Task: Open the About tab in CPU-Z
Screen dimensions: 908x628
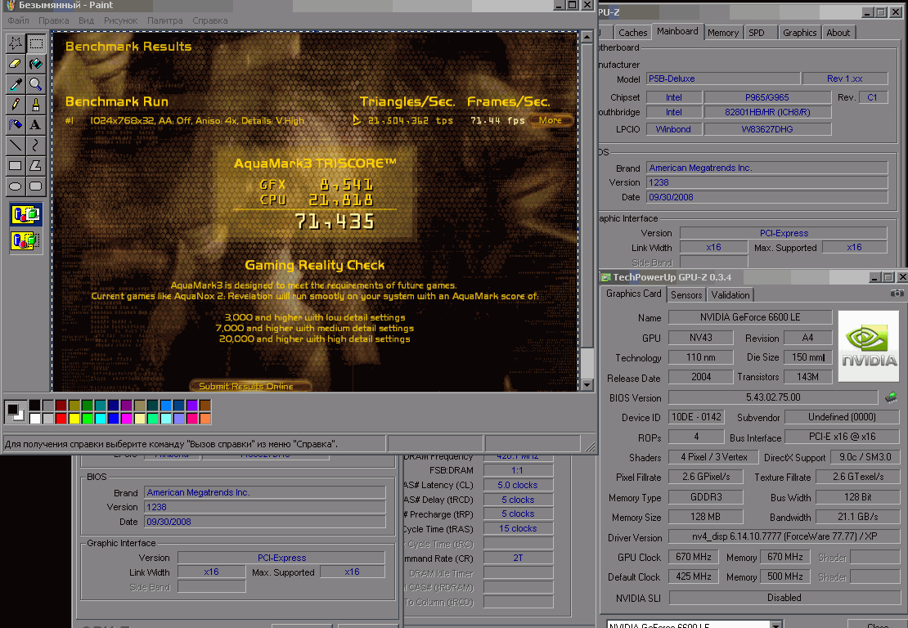Action: [838, 33]
